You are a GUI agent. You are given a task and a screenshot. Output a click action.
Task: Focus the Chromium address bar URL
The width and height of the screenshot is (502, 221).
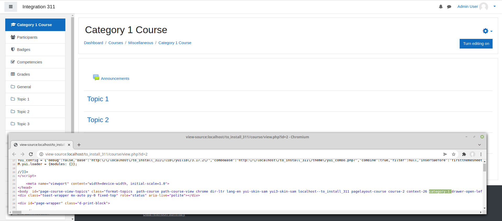(x=96, y=154)
